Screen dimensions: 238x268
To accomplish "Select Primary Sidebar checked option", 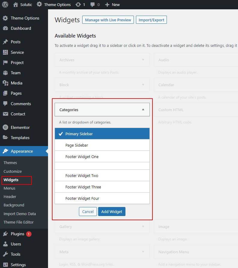I will click(x=102, y=134).
